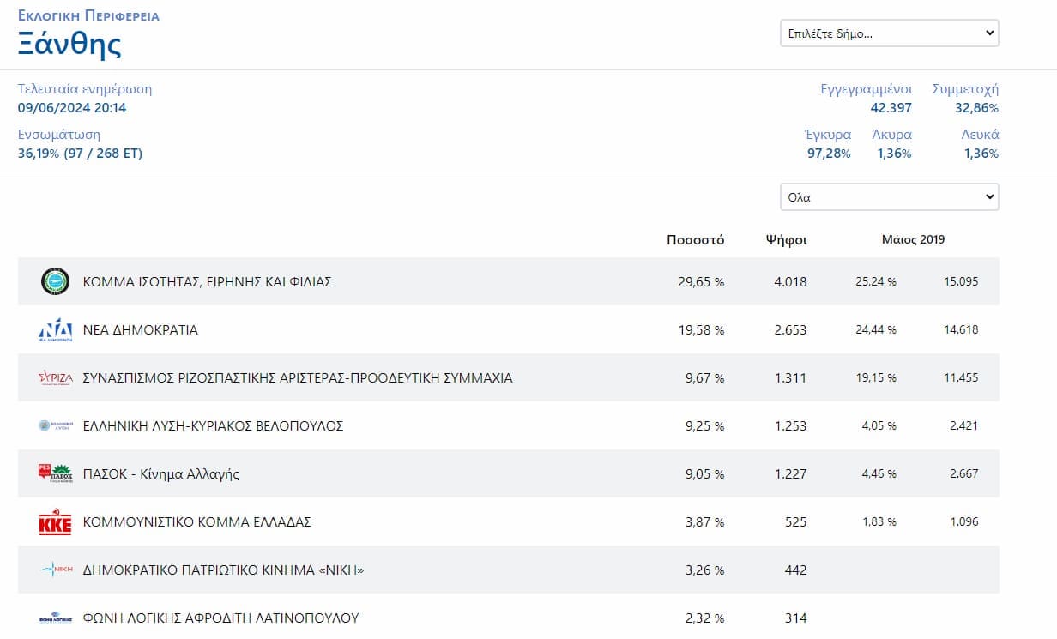1057x639 pixels.
Task: Click the 9,25 % percentage cell
Action: (x=704, y=425)
